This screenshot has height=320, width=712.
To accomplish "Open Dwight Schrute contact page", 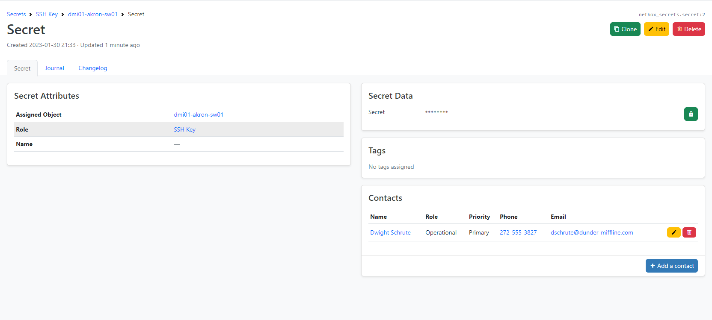I will click(390, 232).
